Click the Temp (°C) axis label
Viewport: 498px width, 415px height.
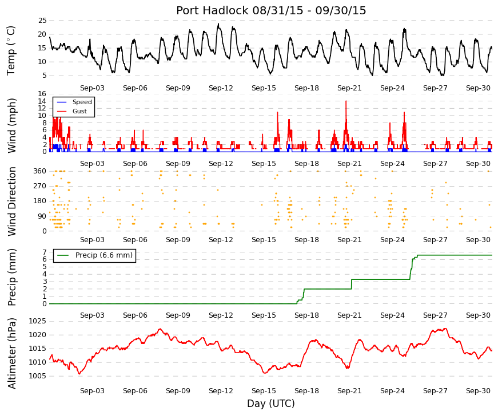tap(11, 50)
